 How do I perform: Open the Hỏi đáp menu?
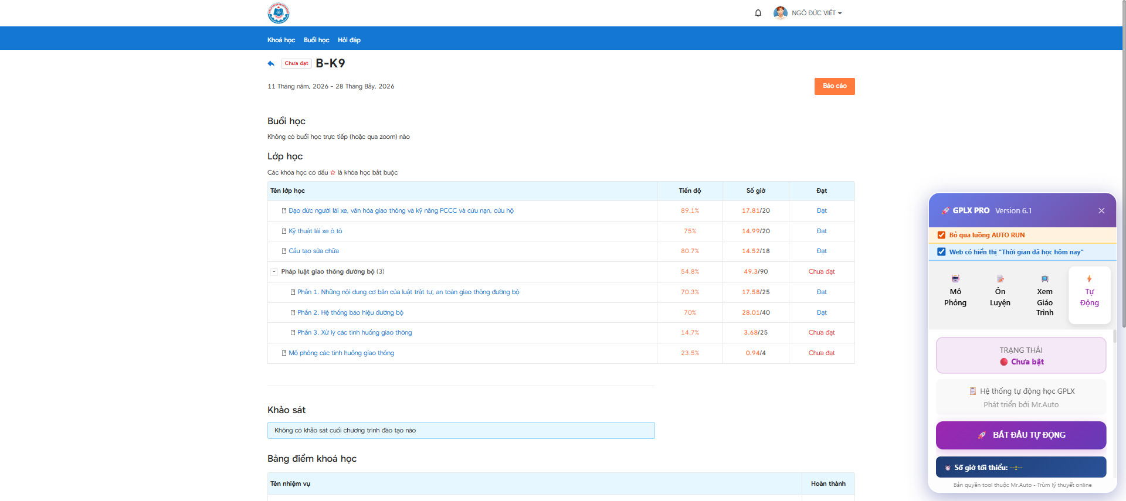[x=349, y=40]
